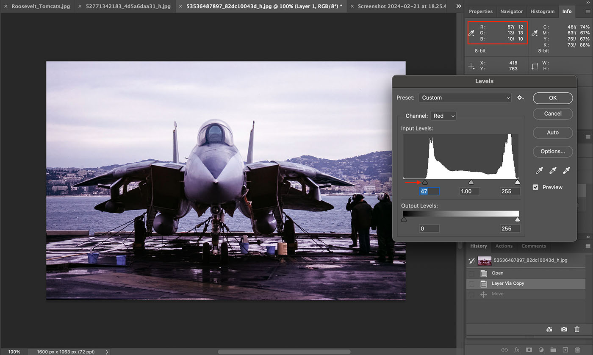593x355 pixels.
Task: Open the Channel dropdown showing Red
Action: [x=443, y=116]
